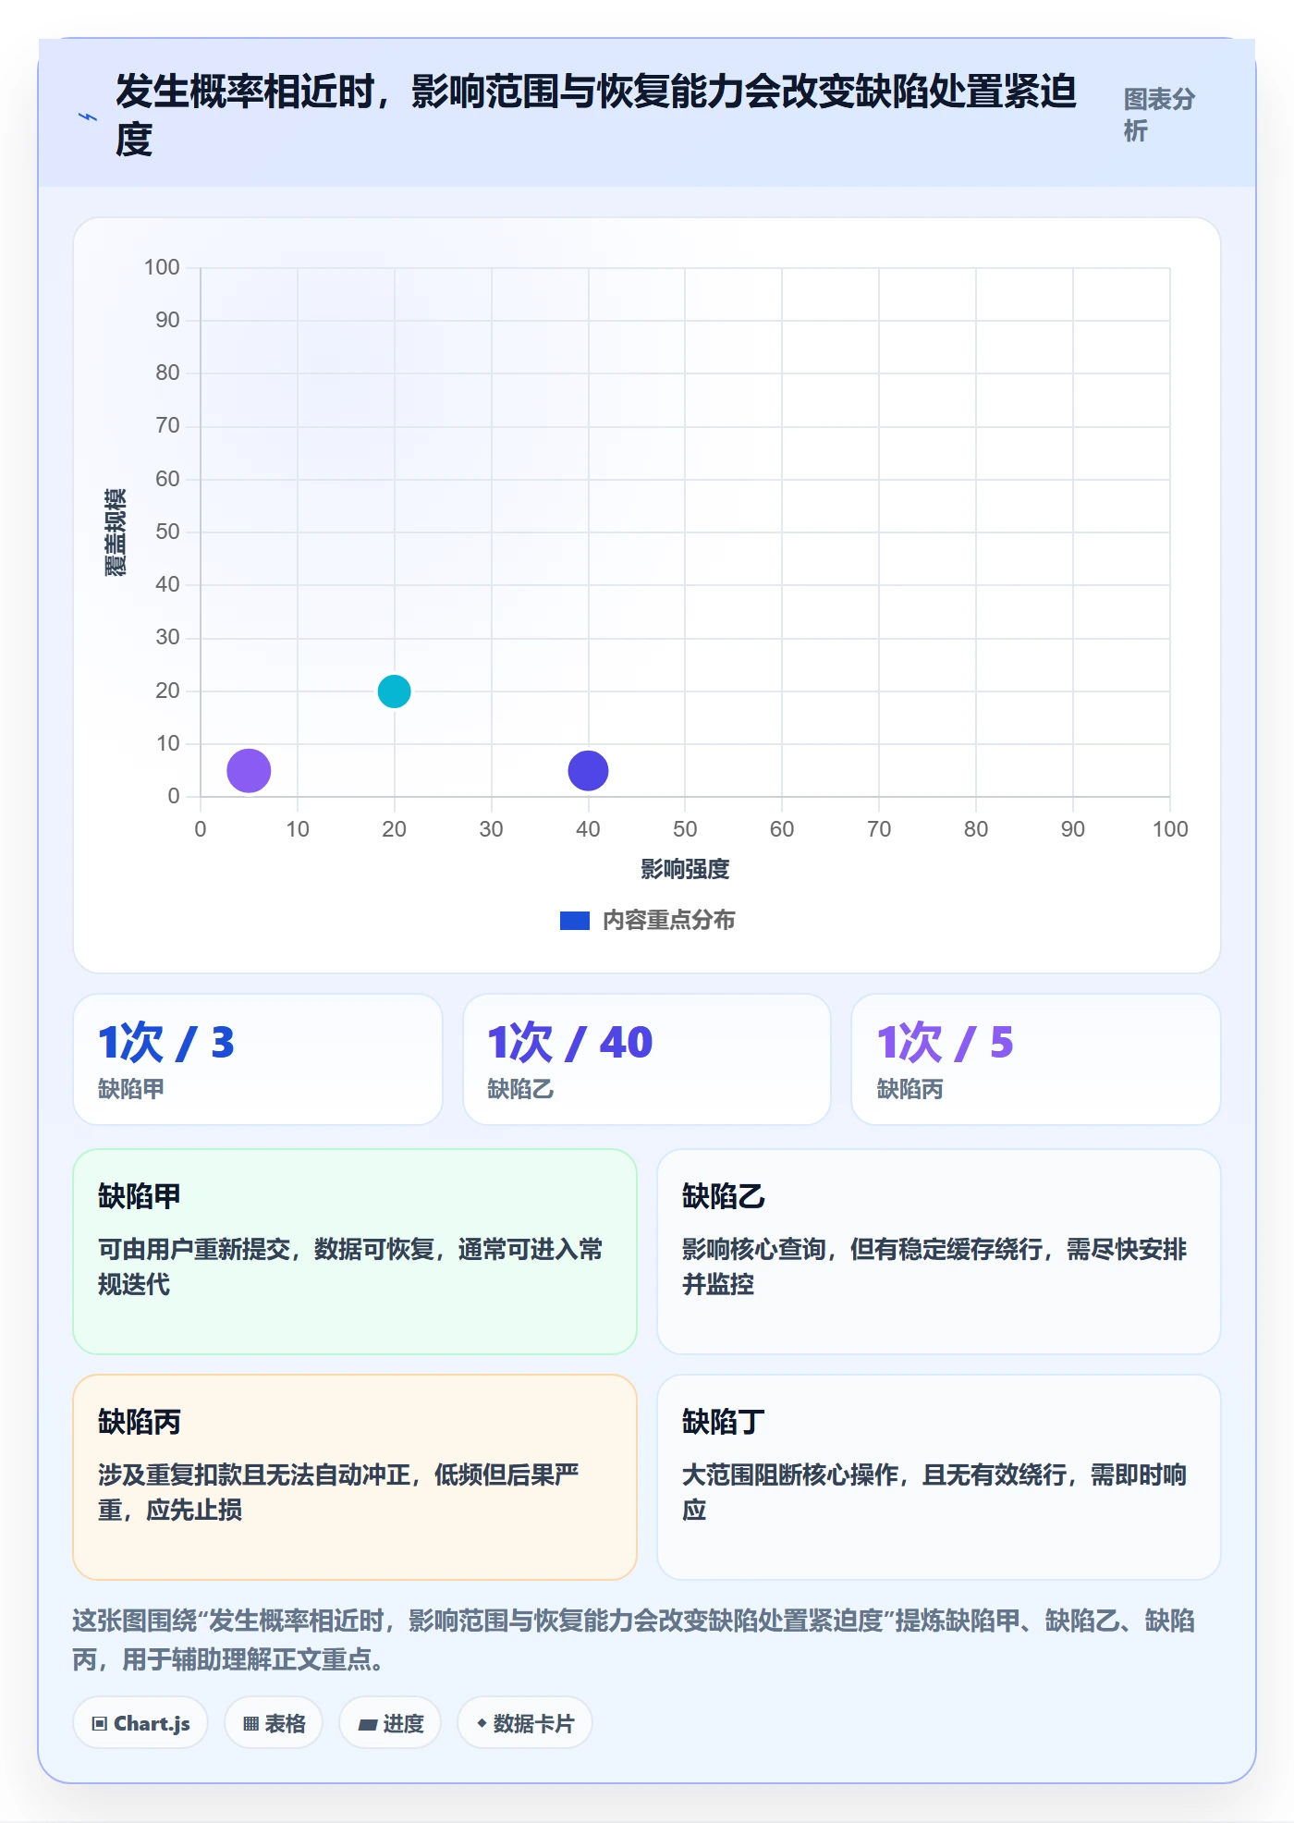Click the 影响强度 x-axis title
Viewport: 1294px width, 1823px height.
685,869
